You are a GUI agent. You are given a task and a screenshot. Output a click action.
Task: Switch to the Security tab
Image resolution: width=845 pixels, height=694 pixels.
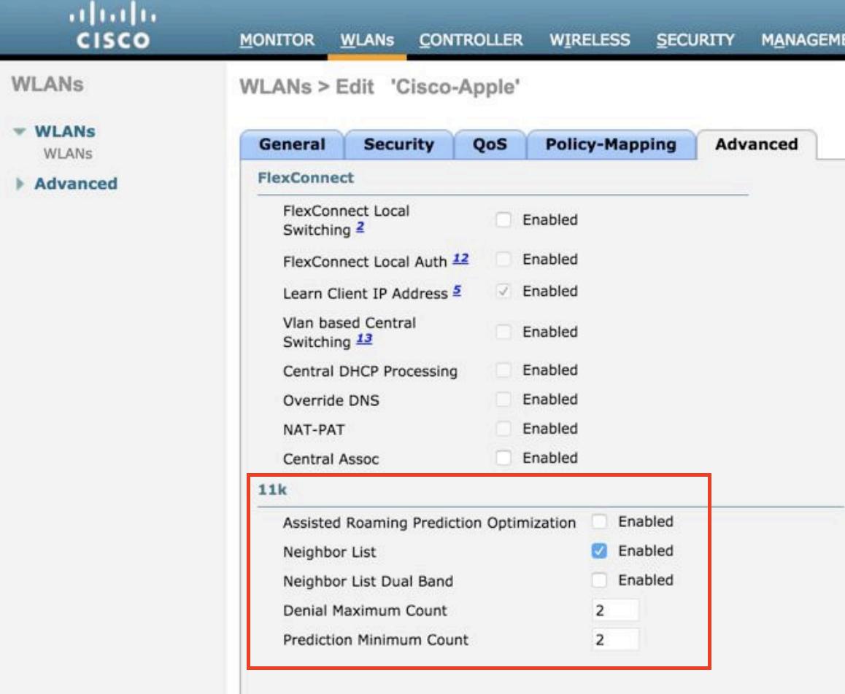(x=399, y=144)
